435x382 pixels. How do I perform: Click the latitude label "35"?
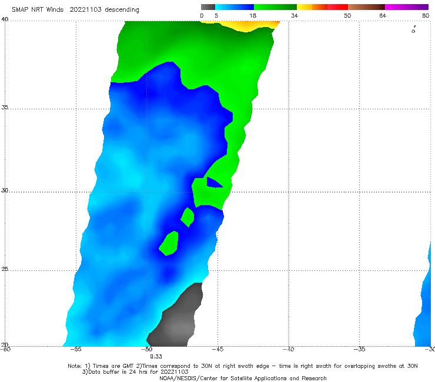tap(5, 107)
